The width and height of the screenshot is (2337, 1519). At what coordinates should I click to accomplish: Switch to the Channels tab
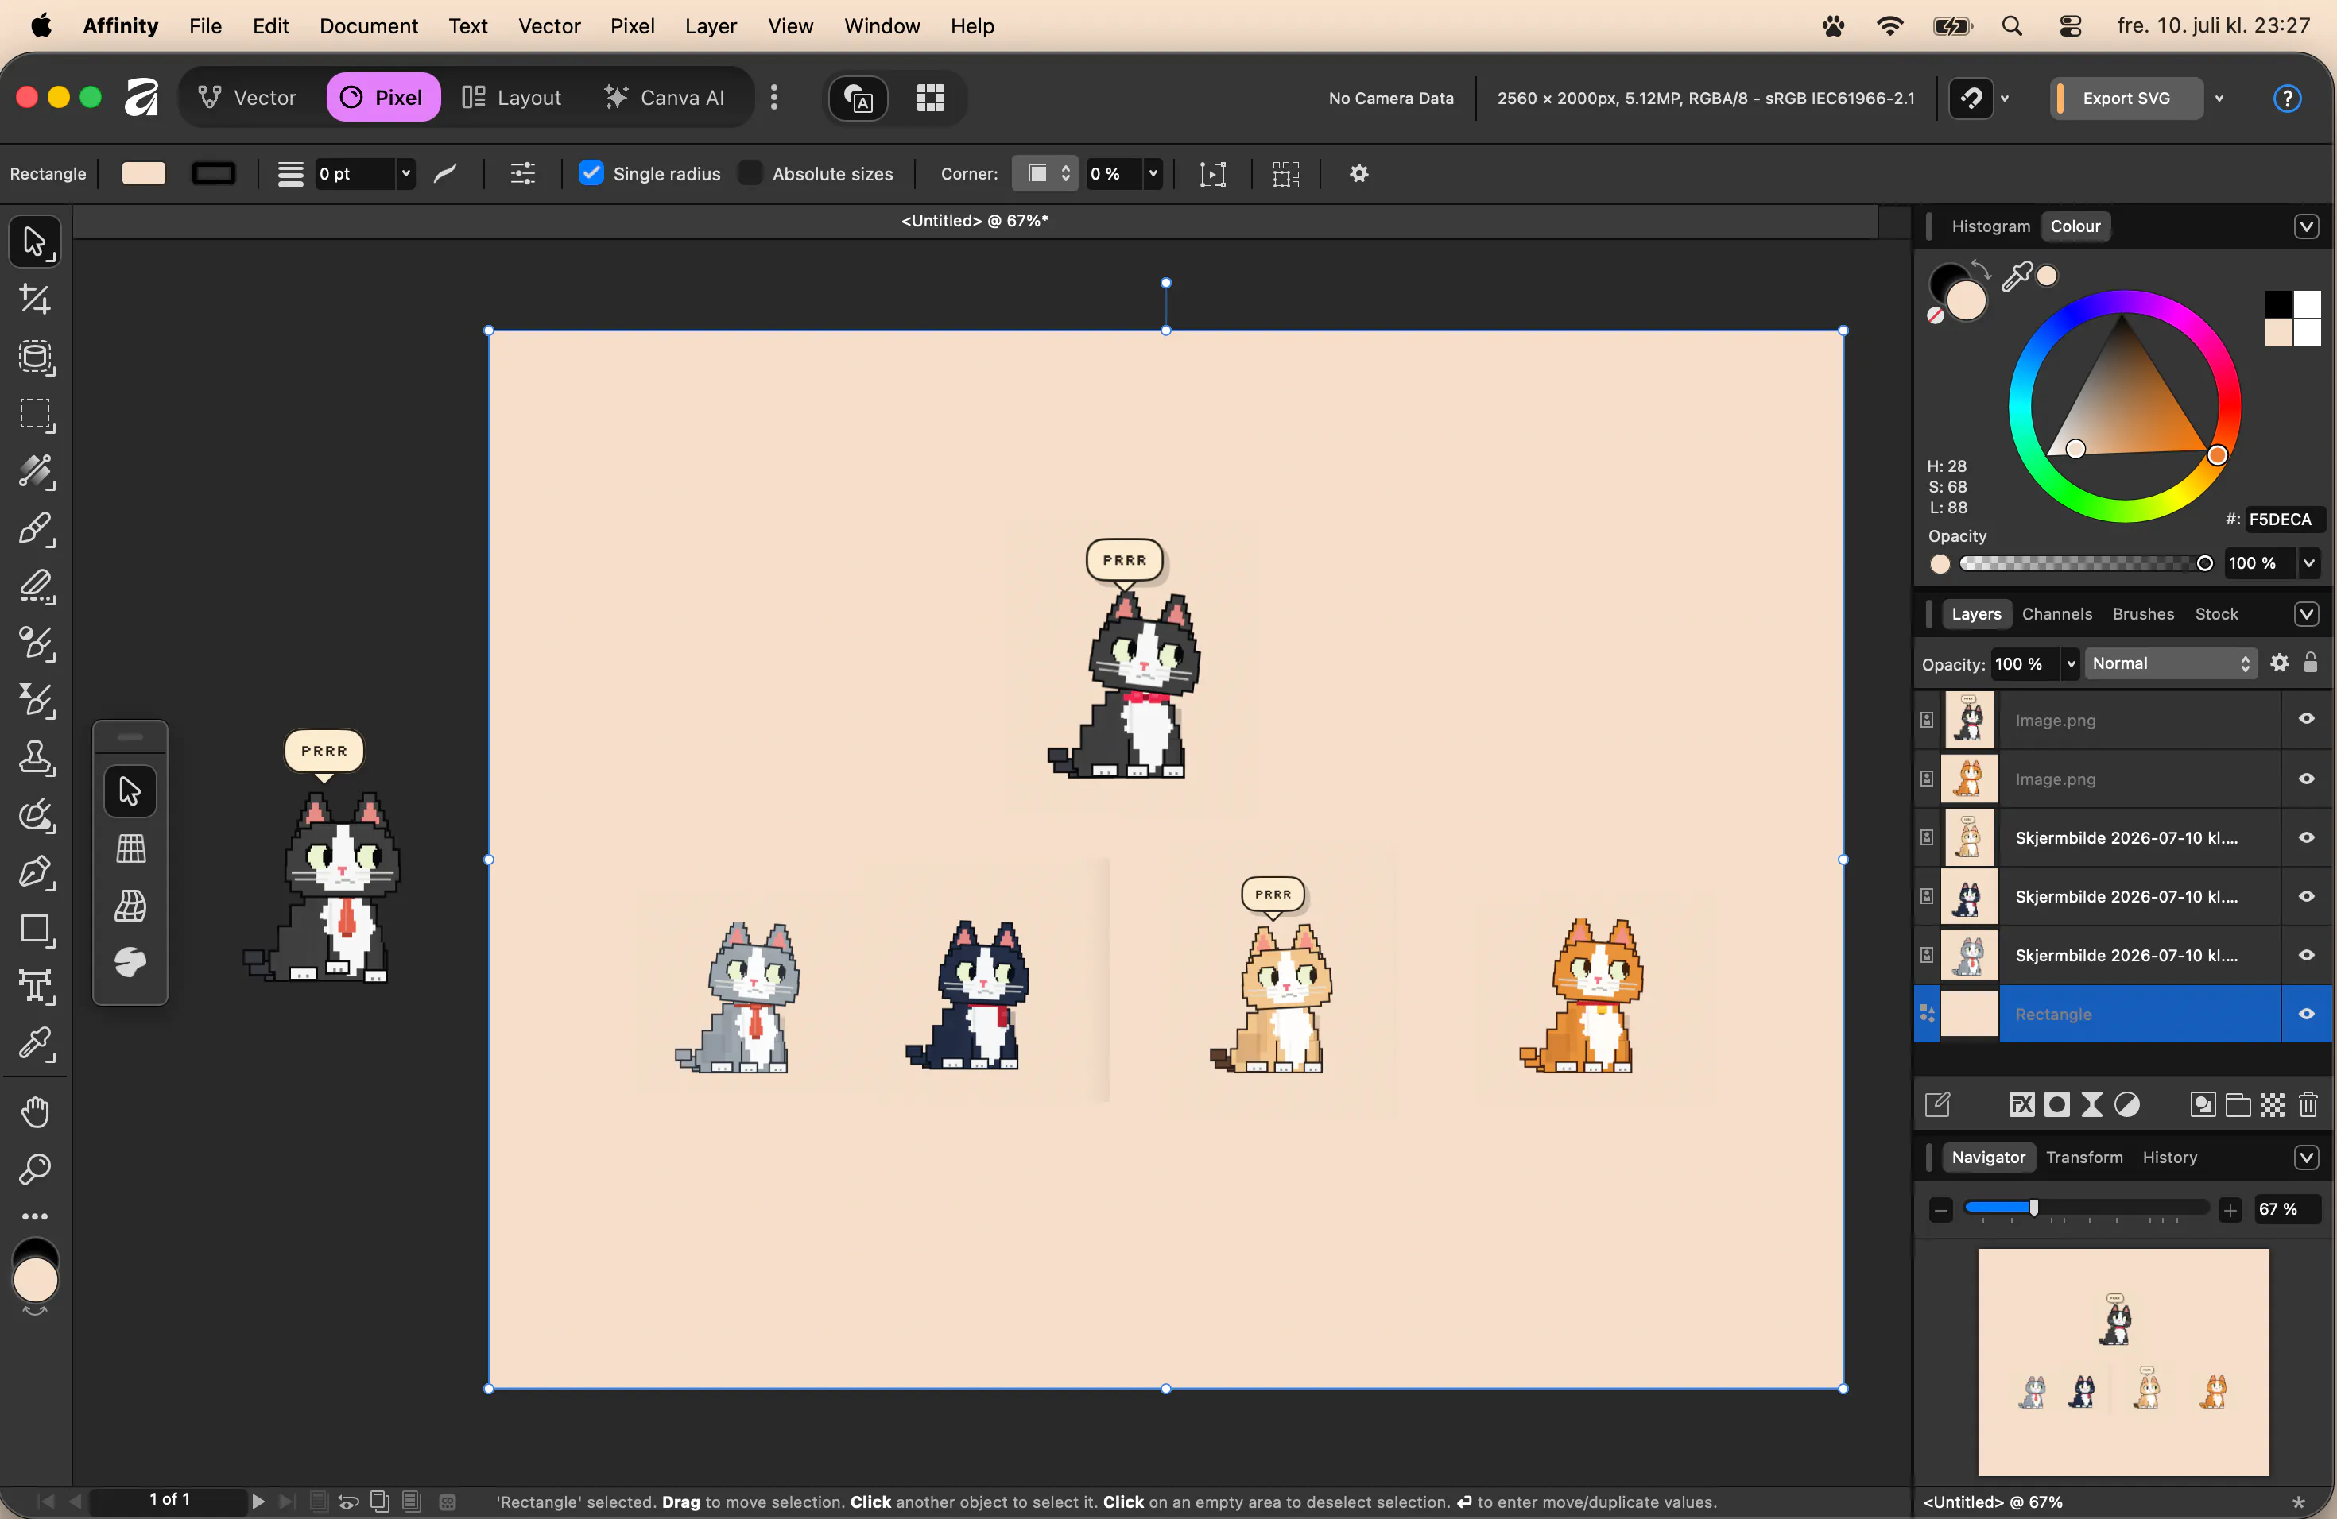point(2056,614)
